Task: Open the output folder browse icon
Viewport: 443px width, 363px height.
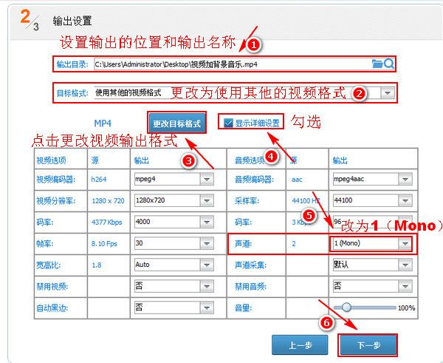Action: point(377,64)
